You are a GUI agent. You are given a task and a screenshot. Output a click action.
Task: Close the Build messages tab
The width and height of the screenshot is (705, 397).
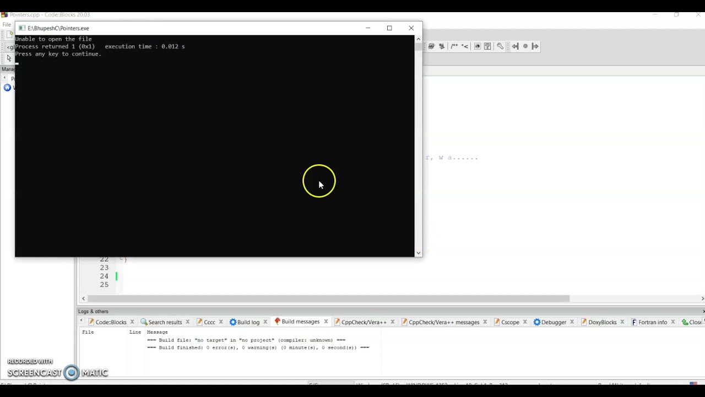(326, 321)
